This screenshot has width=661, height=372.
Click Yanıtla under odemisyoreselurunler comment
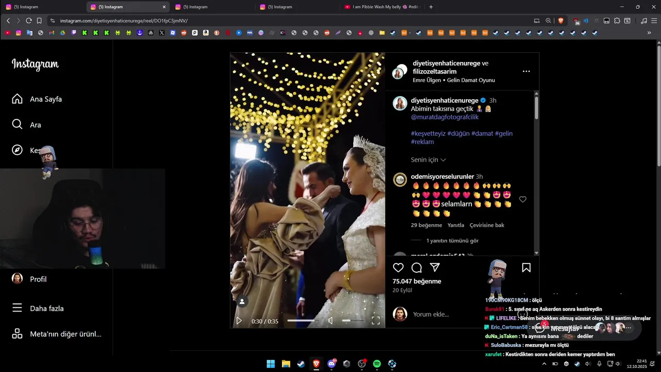point(455,225)
